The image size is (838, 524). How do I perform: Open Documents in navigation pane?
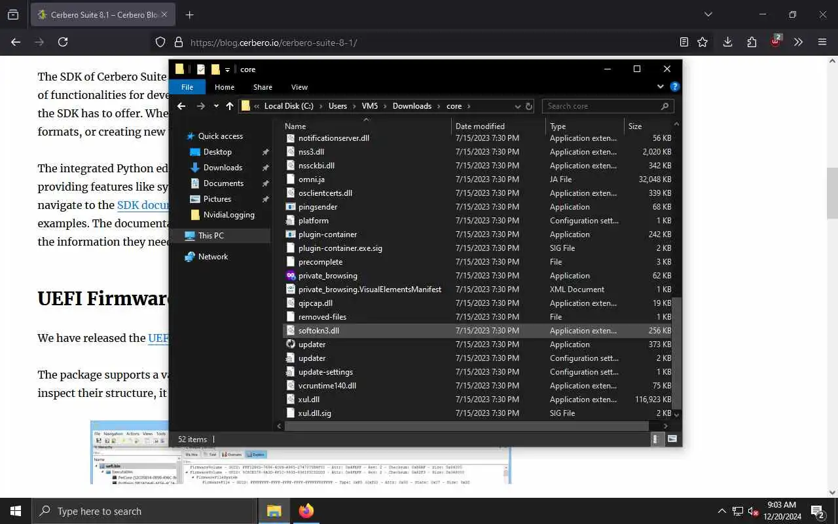223,183
